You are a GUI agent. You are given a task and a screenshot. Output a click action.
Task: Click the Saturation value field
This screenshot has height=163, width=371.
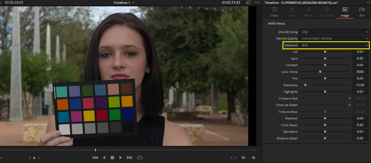(360, 132)
